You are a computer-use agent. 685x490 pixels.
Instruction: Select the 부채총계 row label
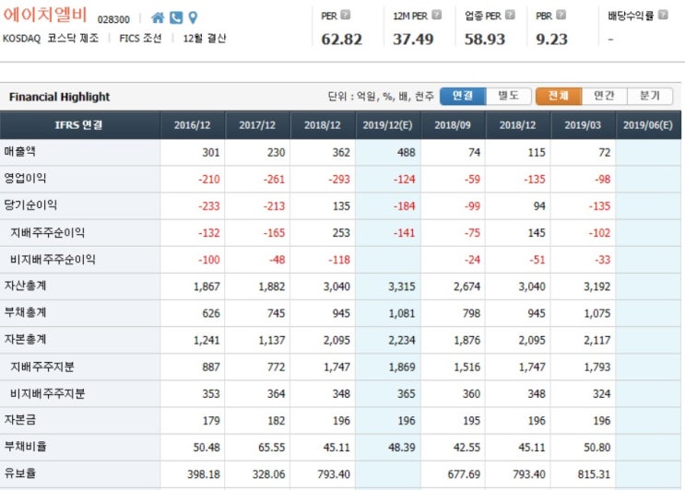coord(25,312)
